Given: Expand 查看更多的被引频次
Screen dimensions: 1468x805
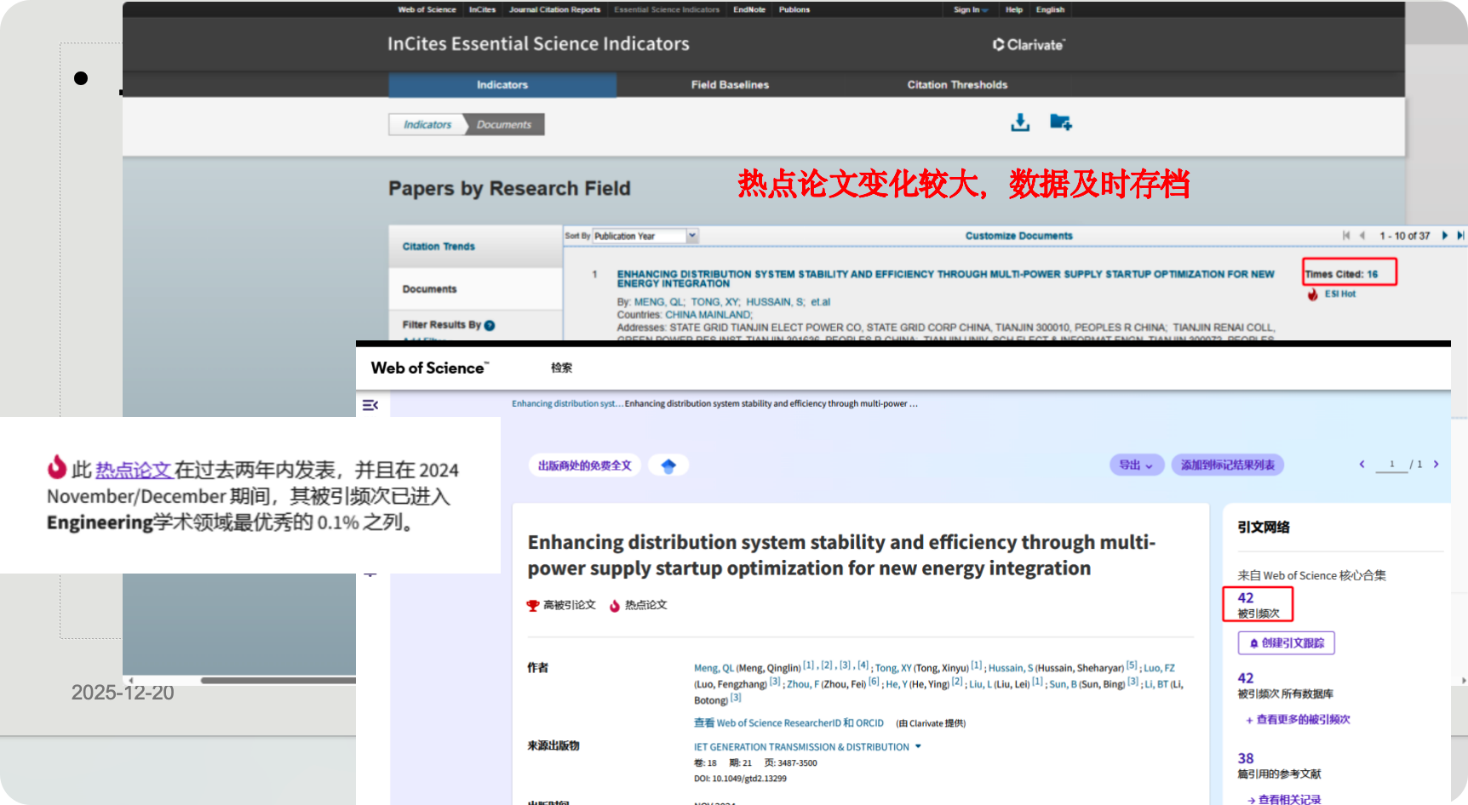Looking at the screenshot, I should 1299,720.
